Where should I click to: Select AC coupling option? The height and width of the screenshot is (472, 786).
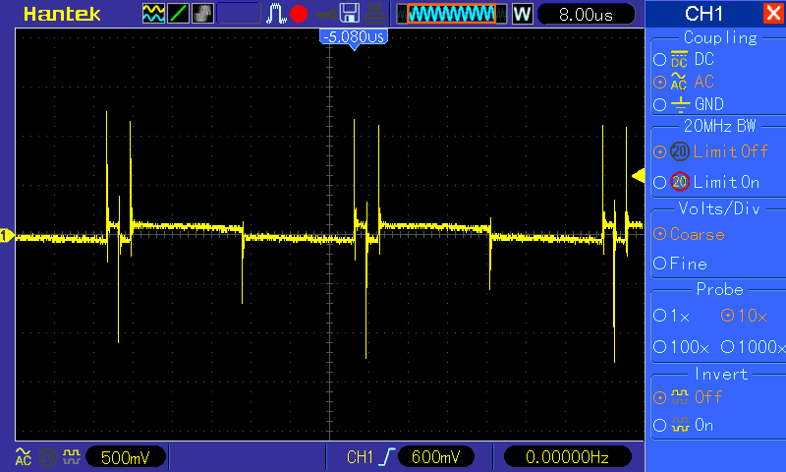pyautogui.click(x=684, y=82)
